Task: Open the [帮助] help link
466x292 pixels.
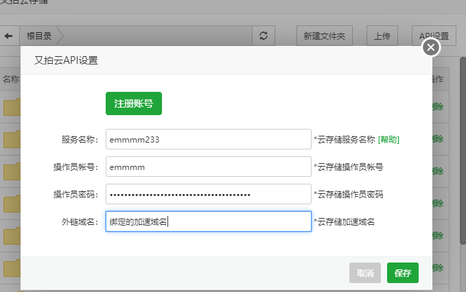Action: 388,139
